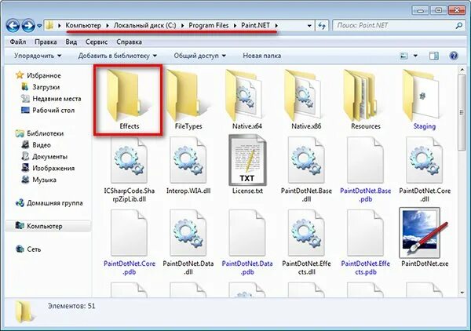The height and width of the screenshot is (331, 471).
Task: Go to Компьютер in the breadcrumb
Action: click(x=83, y=26)
